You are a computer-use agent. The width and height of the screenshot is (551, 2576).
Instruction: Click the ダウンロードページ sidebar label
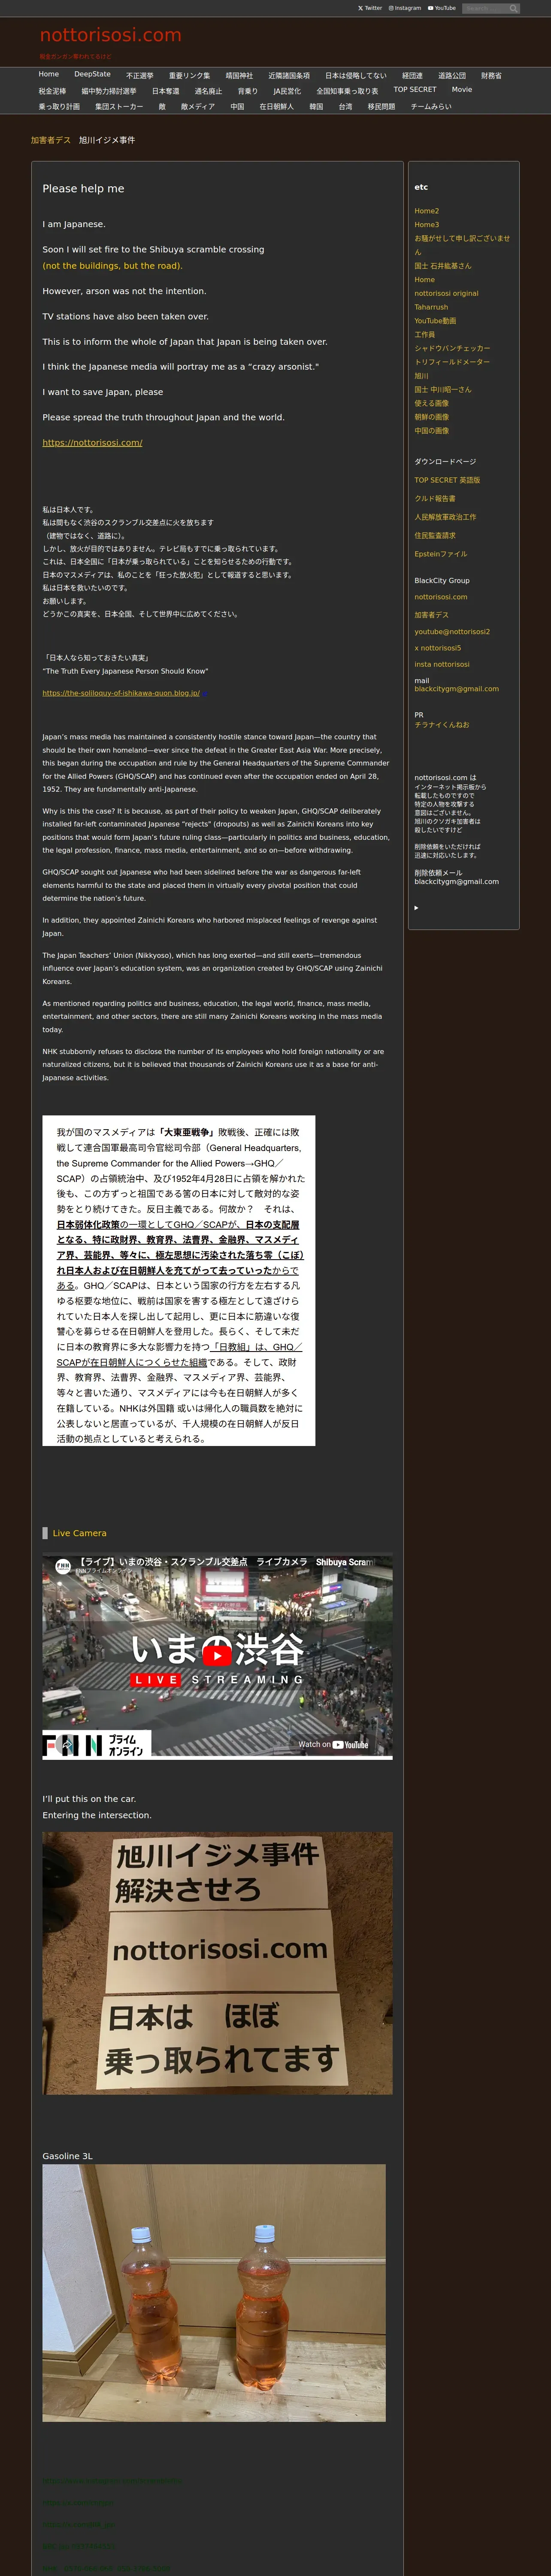pyautogui.click(x=445, y=462)
